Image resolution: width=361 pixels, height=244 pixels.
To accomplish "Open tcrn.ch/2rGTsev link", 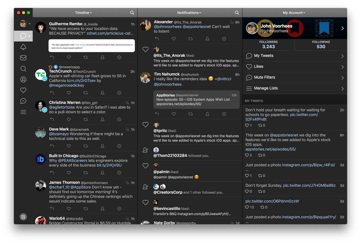I will (x=81, y=80).
